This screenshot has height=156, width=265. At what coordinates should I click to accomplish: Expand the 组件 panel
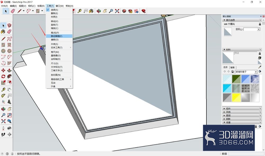[x=224, y=109]
